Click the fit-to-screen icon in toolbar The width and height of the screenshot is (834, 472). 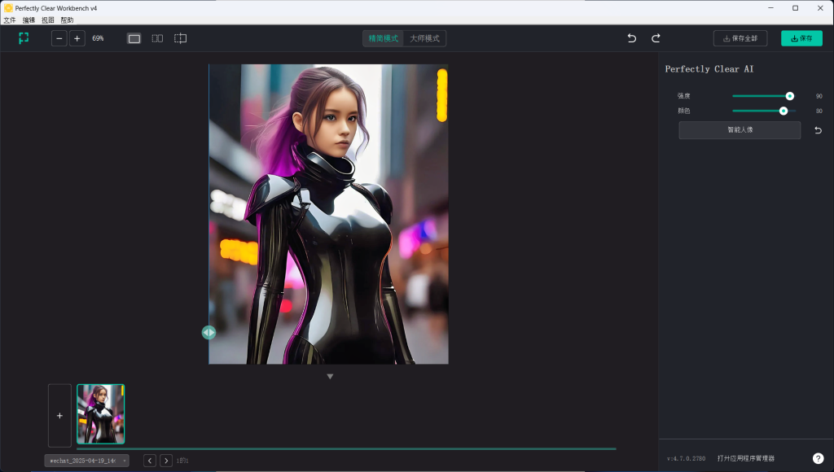pyautogui.click(x=24, y=38)
